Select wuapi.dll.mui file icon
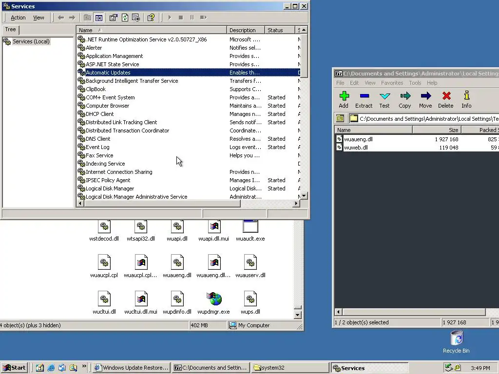The width and height of the screenshot is (499, 374). (x=213, y=230)
